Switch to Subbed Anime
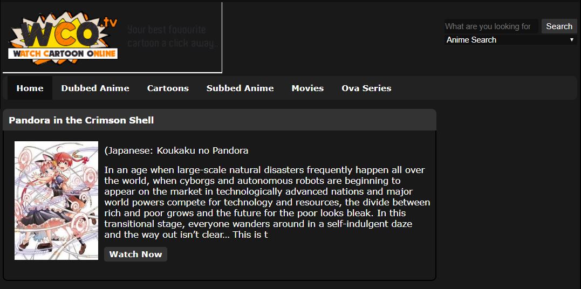Screen dimensions: 581x289 coord(240,88)
